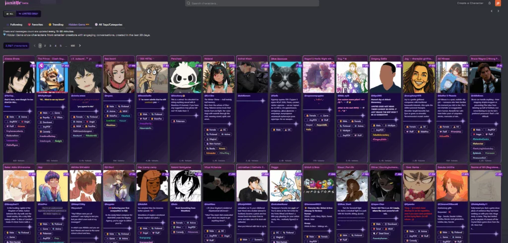Screen dimensions: 508x243
Task: Click the Male tag on Aizawa Shota card
Action: [10, 117]
